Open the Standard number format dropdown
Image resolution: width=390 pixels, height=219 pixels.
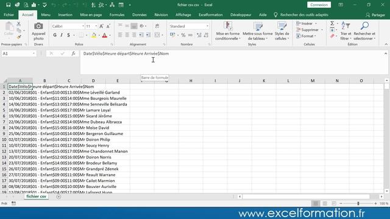(207, 26)
